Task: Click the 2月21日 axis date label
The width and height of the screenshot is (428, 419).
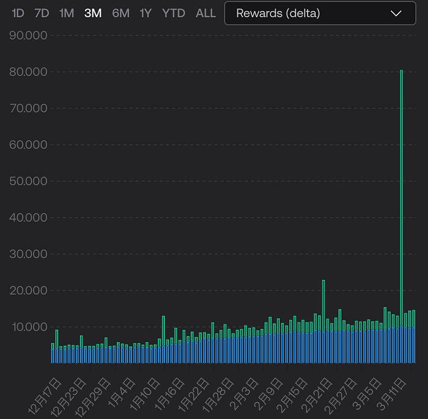Action: coord(317,396)
